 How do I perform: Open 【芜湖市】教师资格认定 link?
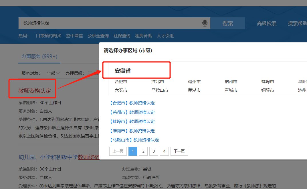pos(132,112)
